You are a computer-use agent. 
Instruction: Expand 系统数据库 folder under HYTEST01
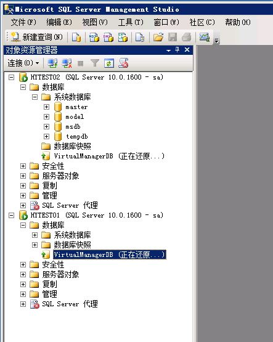(x=35, y=235)
